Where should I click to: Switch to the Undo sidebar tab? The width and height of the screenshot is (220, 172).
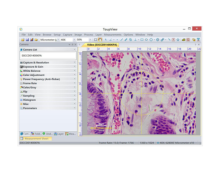48,134
